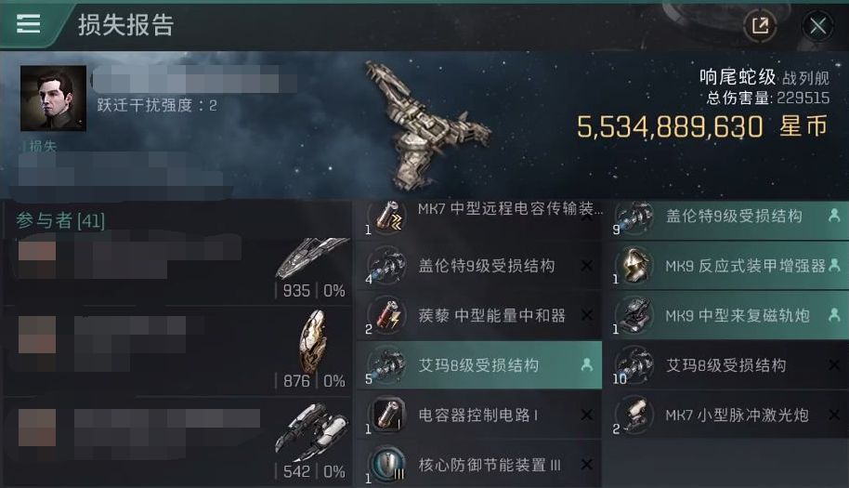
Task: Tap 蒺藜 中型能量中和器 icon
Action: [x=387, y=315]
